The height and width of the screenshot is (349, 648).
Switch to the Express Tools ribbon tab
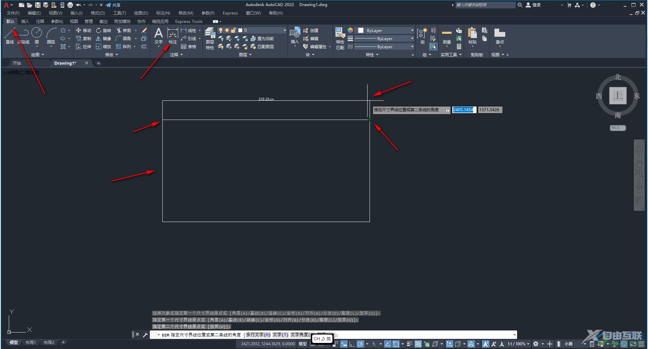pos(189,21)
